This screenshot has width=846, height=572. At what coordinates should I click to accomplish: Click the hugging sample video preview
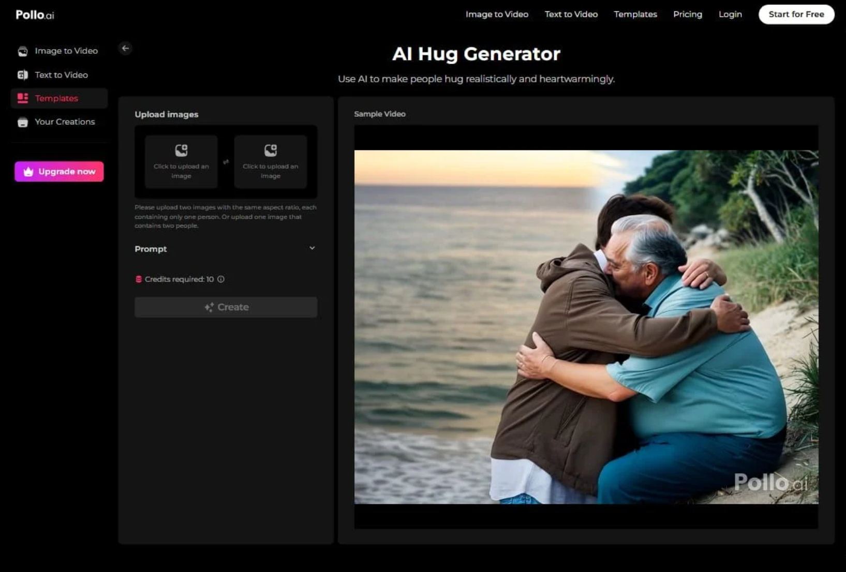click(x=586, y=327)
